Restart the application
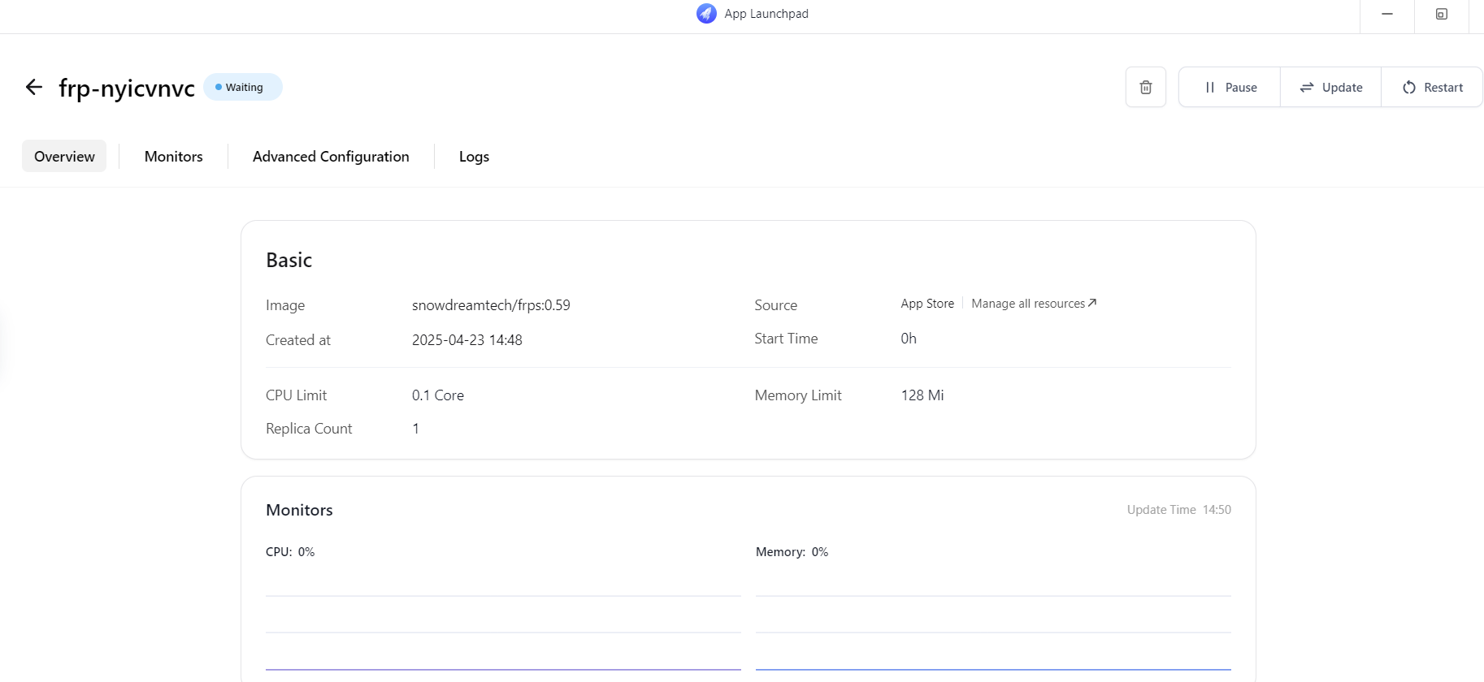 click(1432, 87)
